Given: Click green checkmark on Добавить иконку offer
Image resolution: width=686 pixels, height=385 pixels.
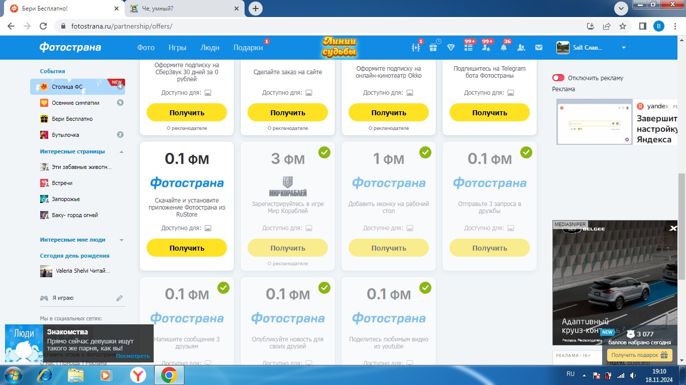Looking at the screenshot, I should pyautogui.click(x=425, y=152).
